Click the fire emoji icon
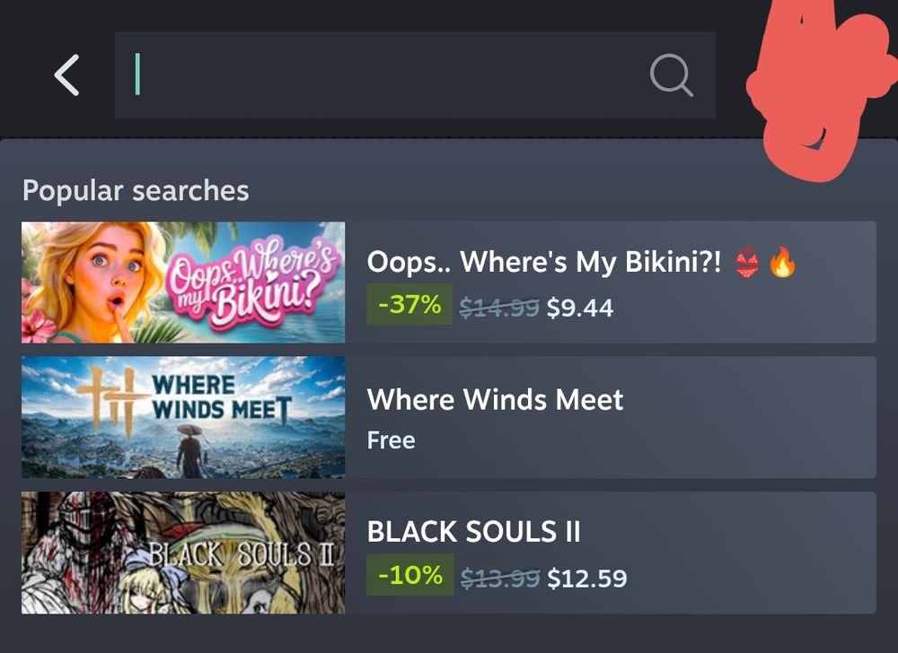898x653 pixels. pyautogui.click(x=782, y=262)
